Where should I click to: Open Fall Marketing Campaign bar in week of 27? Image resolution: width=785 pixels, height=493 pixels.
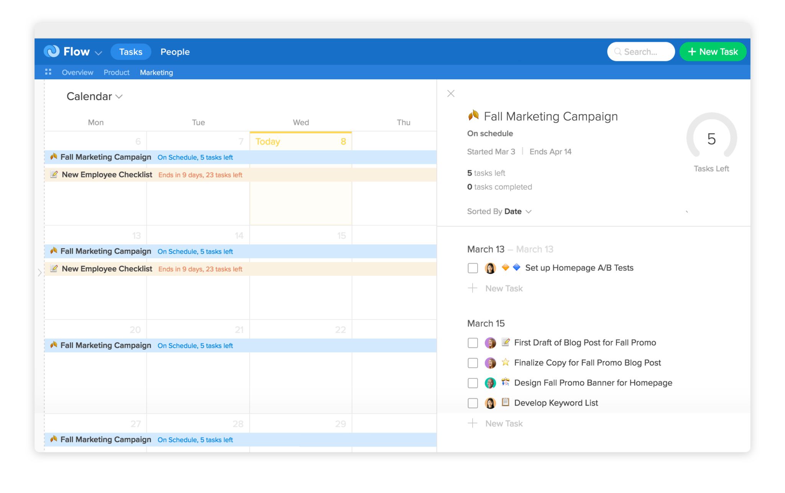[240, 440]
